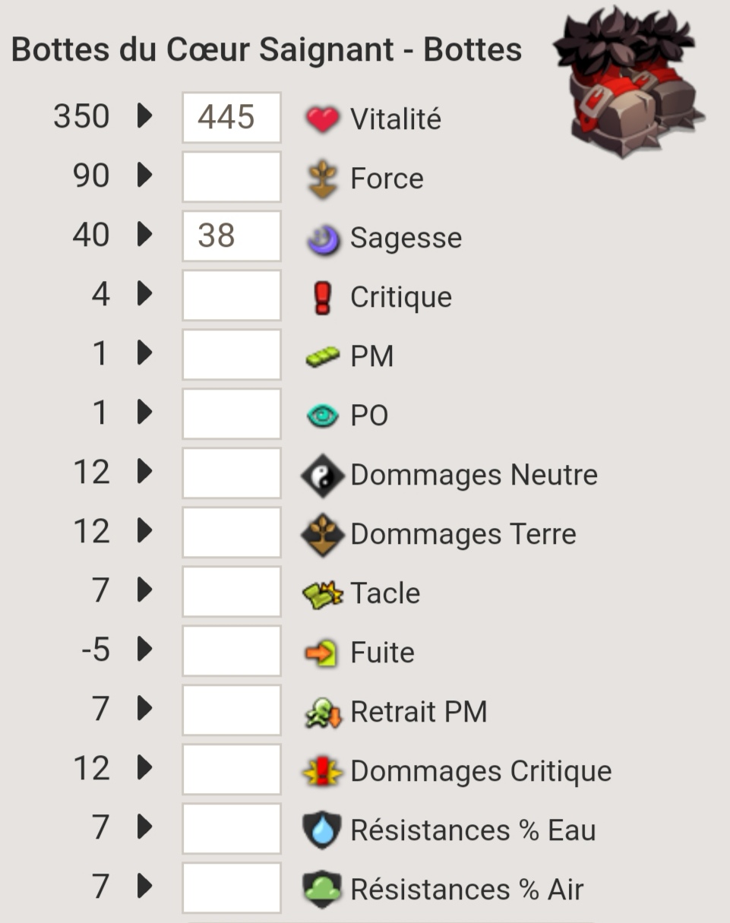The image size is (730, 923).
Task: Click the Dommages Neutre yin-yang icon
Action: point(322,476)
